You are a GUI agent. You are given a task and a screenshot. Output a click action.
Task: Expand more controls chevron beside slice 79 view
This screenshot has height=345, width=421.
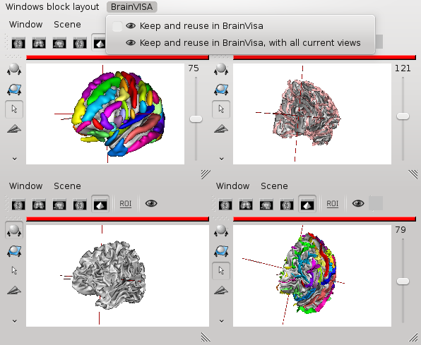[222, 321]
